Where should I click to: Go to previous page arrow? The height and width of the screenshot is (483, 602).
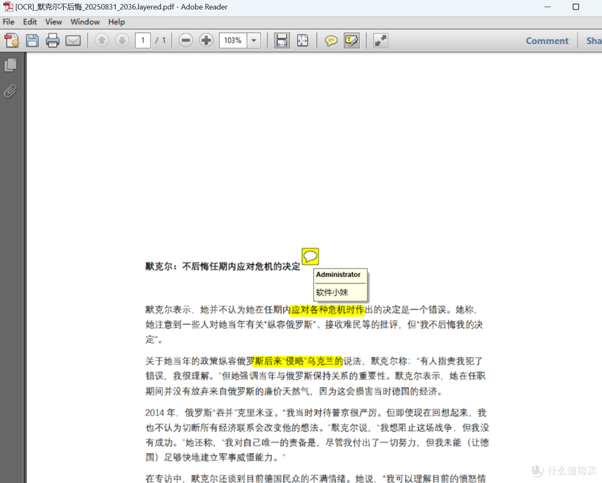point(102,40)
